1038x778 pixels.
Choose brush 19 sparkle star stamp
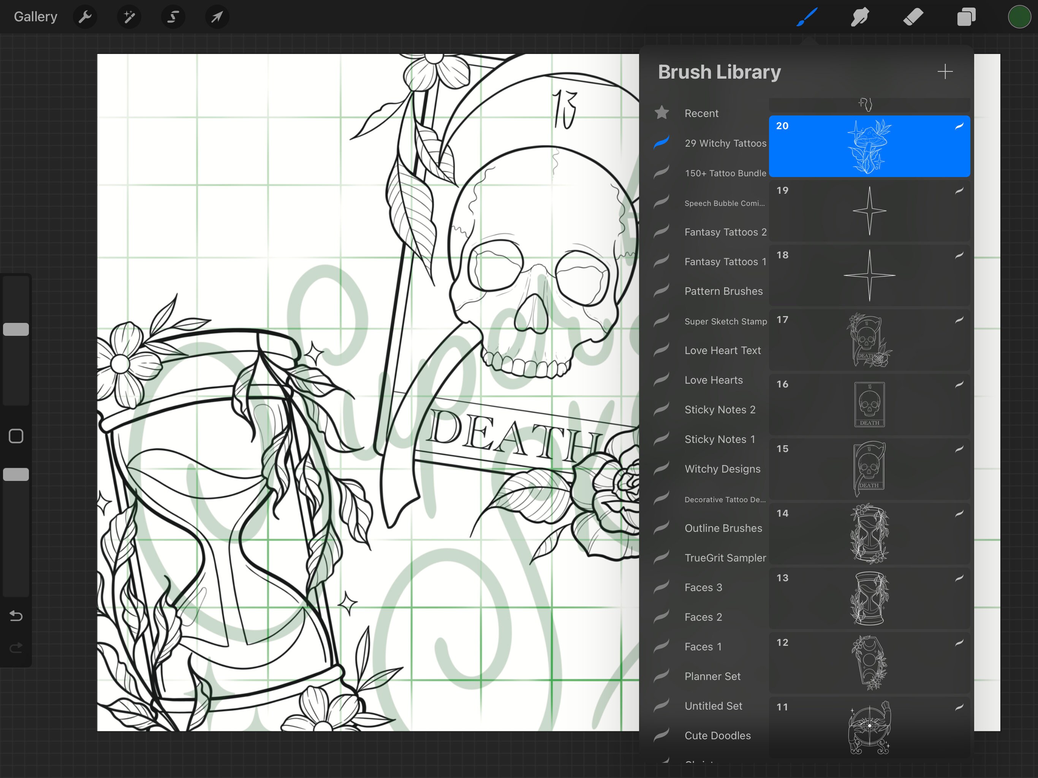pyautogui.click(x=870, y=211)
